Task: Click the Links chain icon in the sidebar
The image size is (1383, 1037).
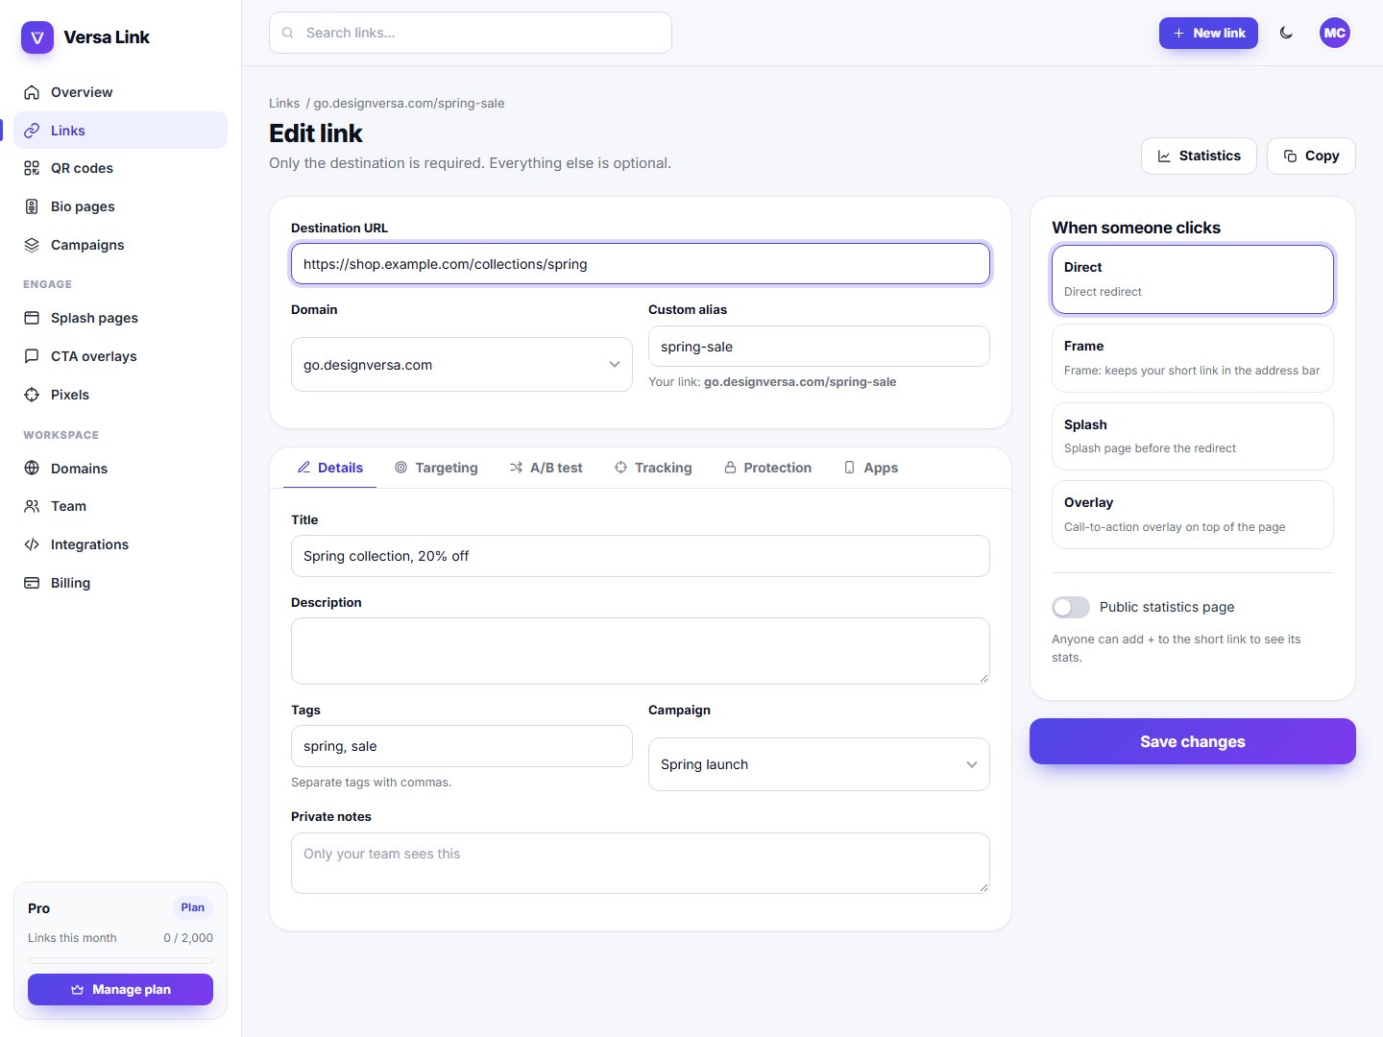Action: (32, 131)
